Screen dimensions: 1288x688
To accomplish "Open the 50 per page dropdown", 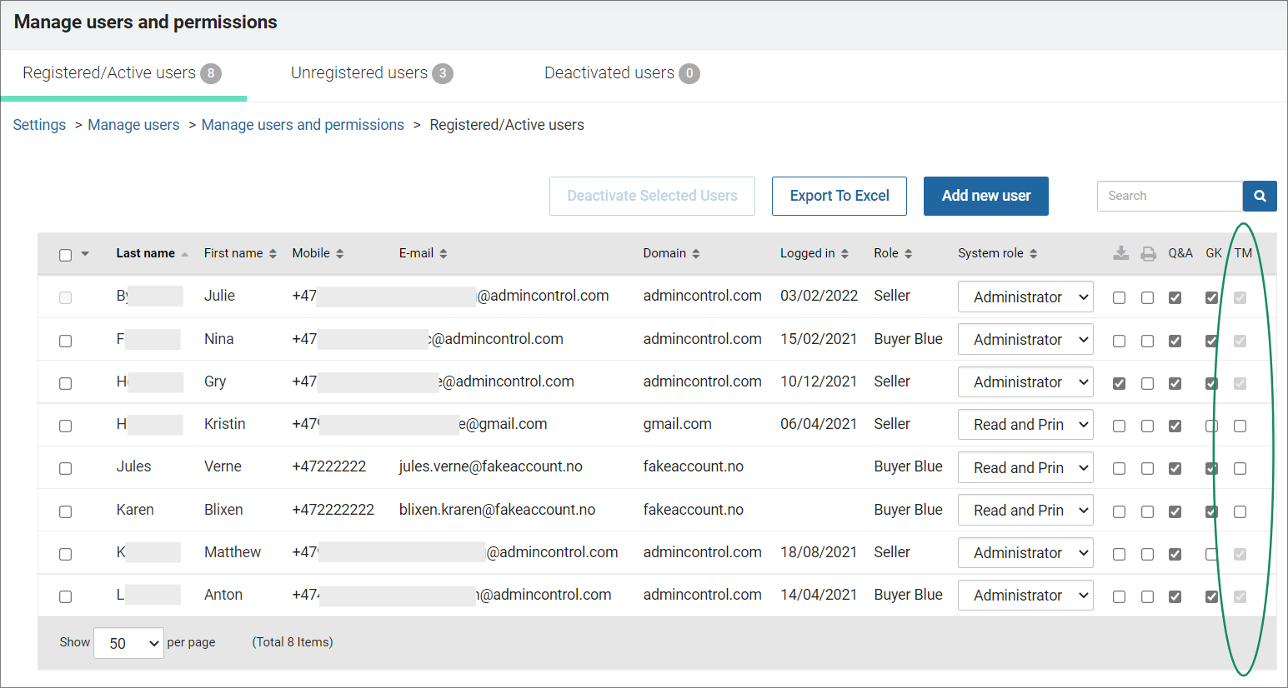I will (x=128, y=643).
